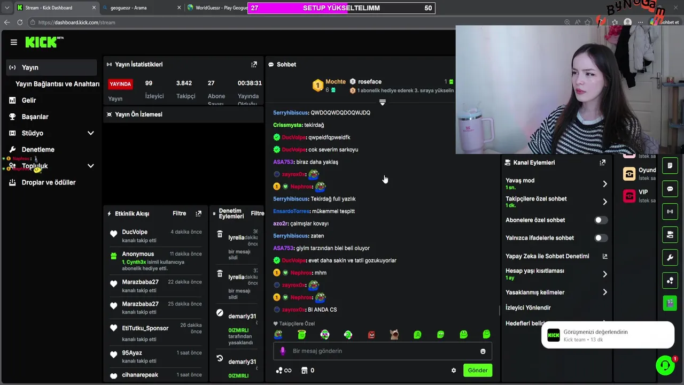Image resolution: width=684 pixels, height=385 pixels.
Task: Close the Stream - Kick Dashboard tab
Action: pyautogui.click(x=94, y=8)
